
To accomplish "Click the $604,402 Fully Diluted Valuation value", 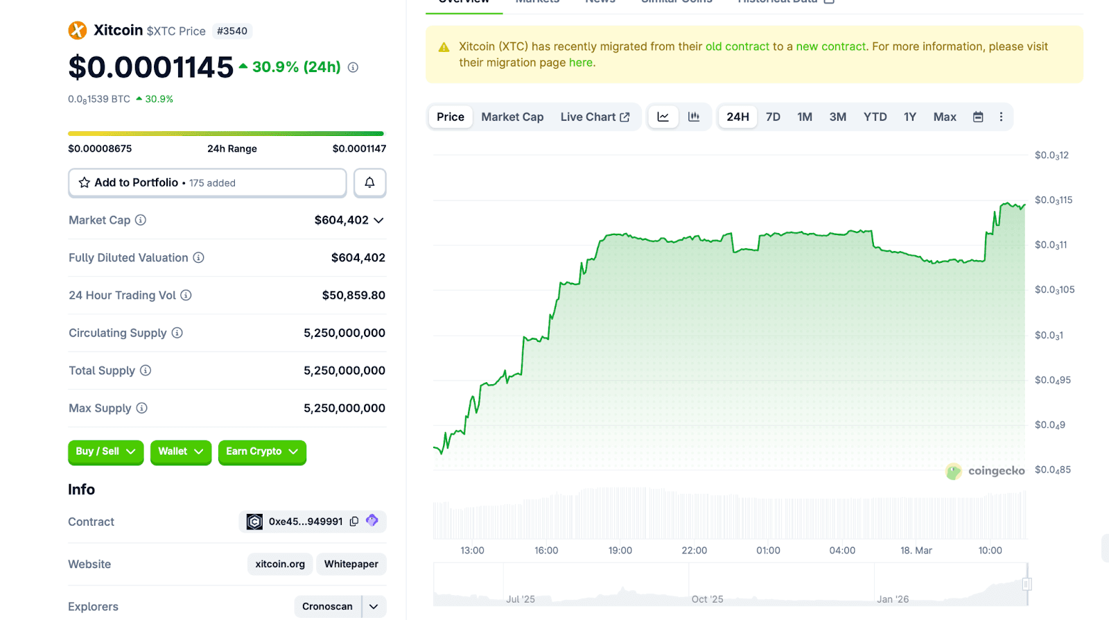I will tap(358, 257).
